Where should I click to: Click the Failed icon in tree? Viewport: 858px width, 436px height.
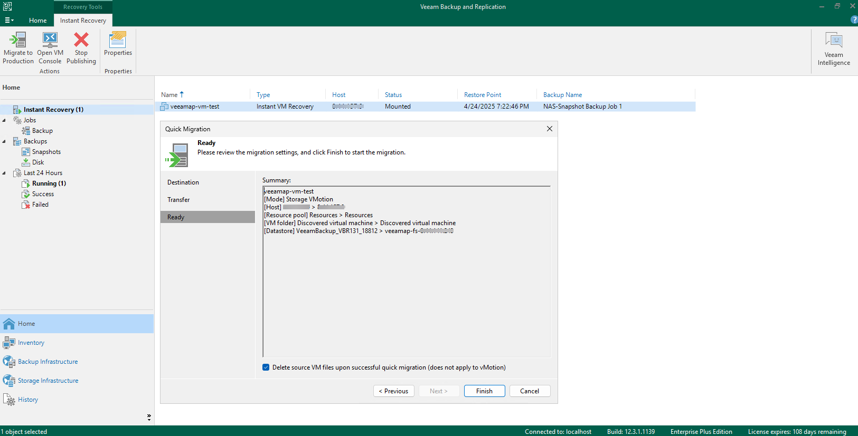tap(26, 205)
